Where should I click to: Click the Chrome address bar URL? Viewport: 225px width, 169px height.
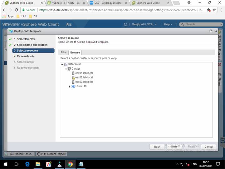[121, 10]
